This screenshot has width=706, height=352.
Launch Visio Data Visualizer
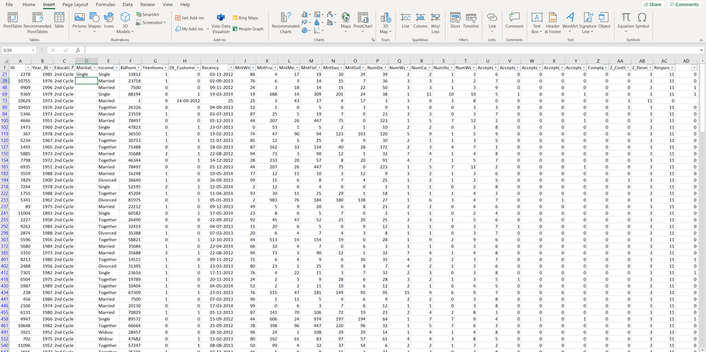coord(221,23)
